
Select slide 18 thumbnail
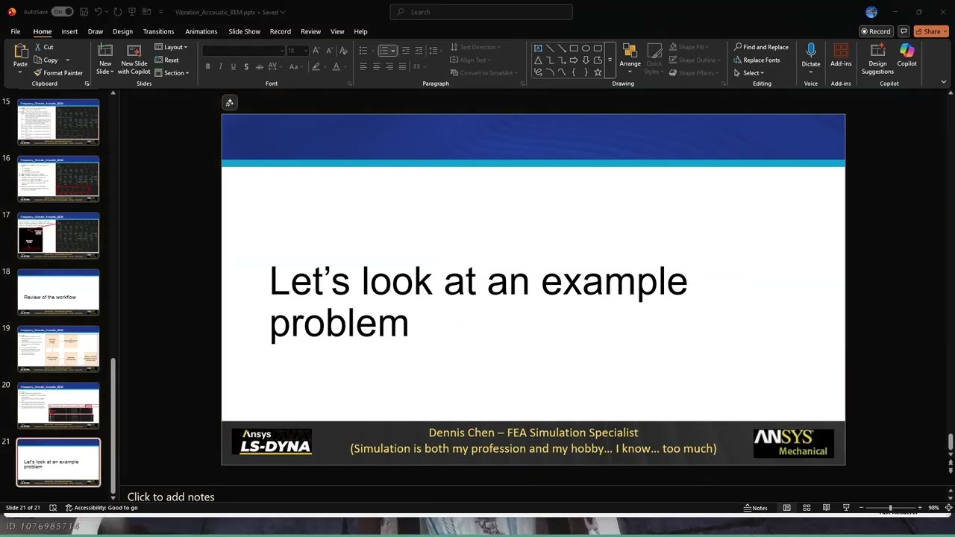(58, 292)
